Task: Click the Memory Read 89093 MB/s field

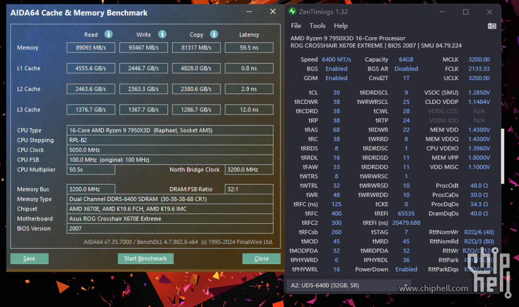Action: pyautogui.click(x=91, y=48)
